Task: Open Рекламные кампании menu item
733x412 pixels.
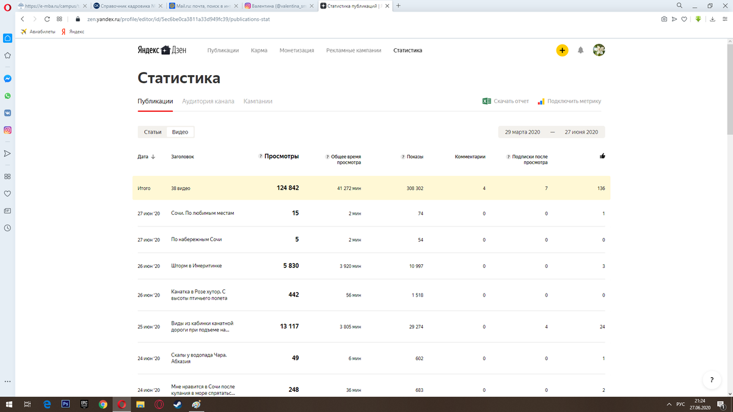Action: 354,51
